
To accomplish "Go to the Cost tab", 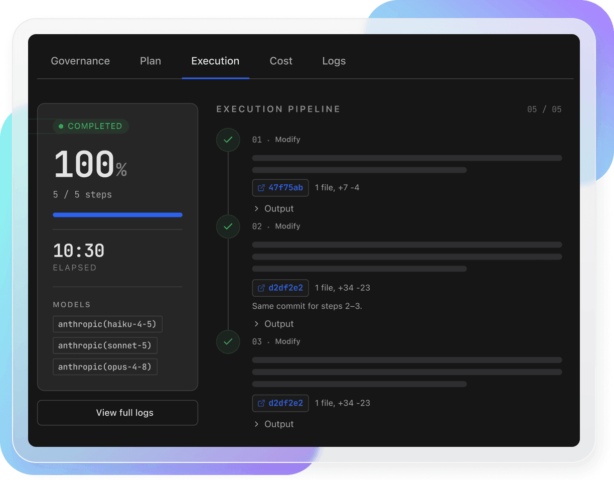I will [x=281, y=61].
